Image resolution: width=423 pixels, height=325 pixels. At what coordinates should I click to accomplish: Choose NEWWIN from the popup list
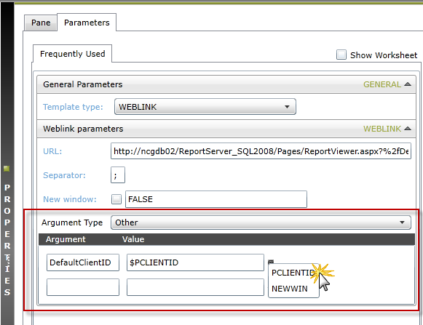tap(290, 289)
